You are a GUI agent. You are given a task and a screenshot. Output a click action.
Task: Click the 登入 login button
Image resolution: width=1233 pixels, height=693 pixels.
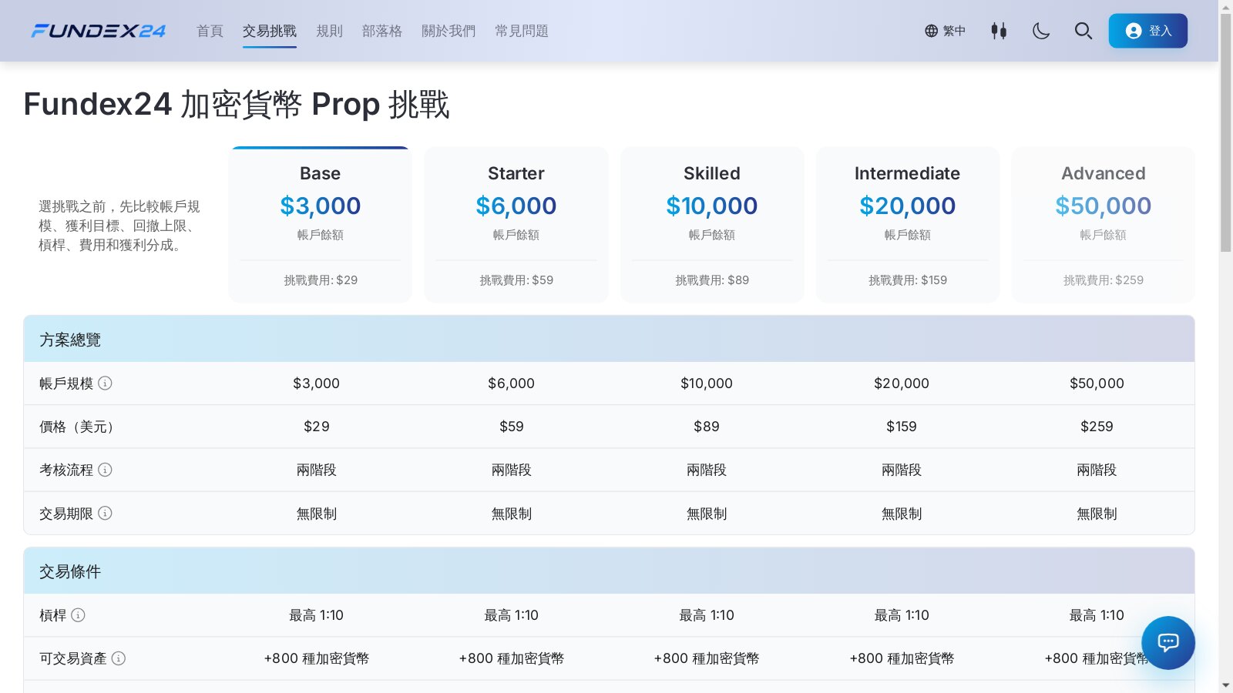1148,31
